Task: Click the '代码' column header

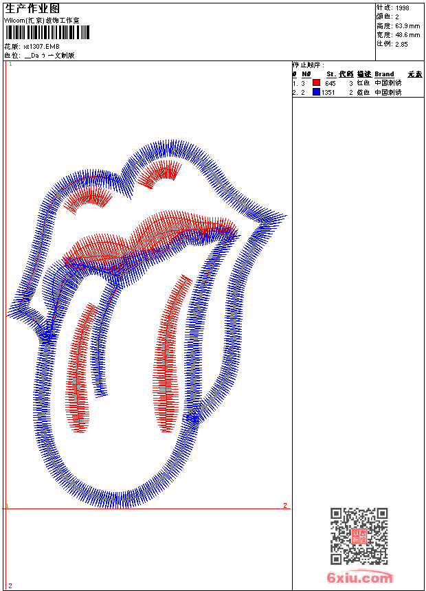Action: (346, 74)
